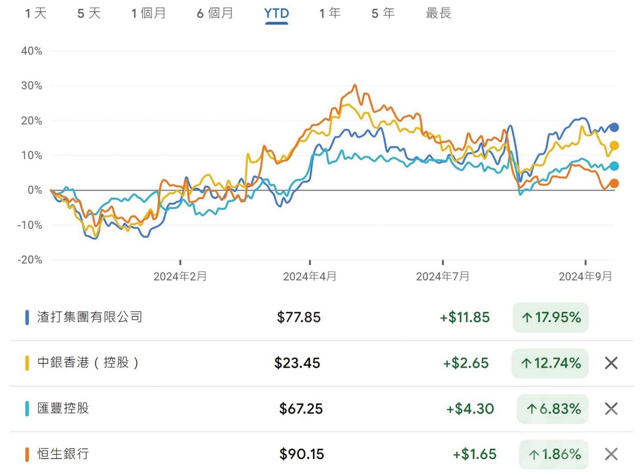Screen dimensions: 644x475
Task: Click the blue 渣打集團 color marker
Action: point(27,317)
